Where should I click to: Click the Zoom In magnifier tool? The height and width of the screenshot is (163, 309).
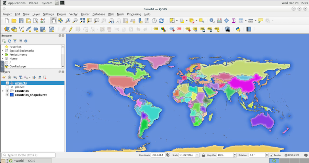click(x=68, y=21)
